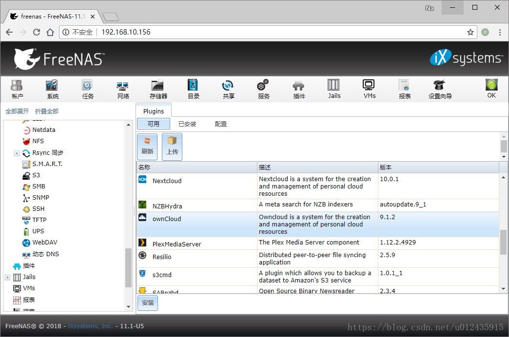
Task: Switch to the 已安装 installed tab
Action: click(x=187, y=124)
